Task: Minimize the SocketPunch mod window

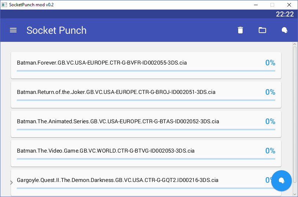Action: tap(256, 5)
